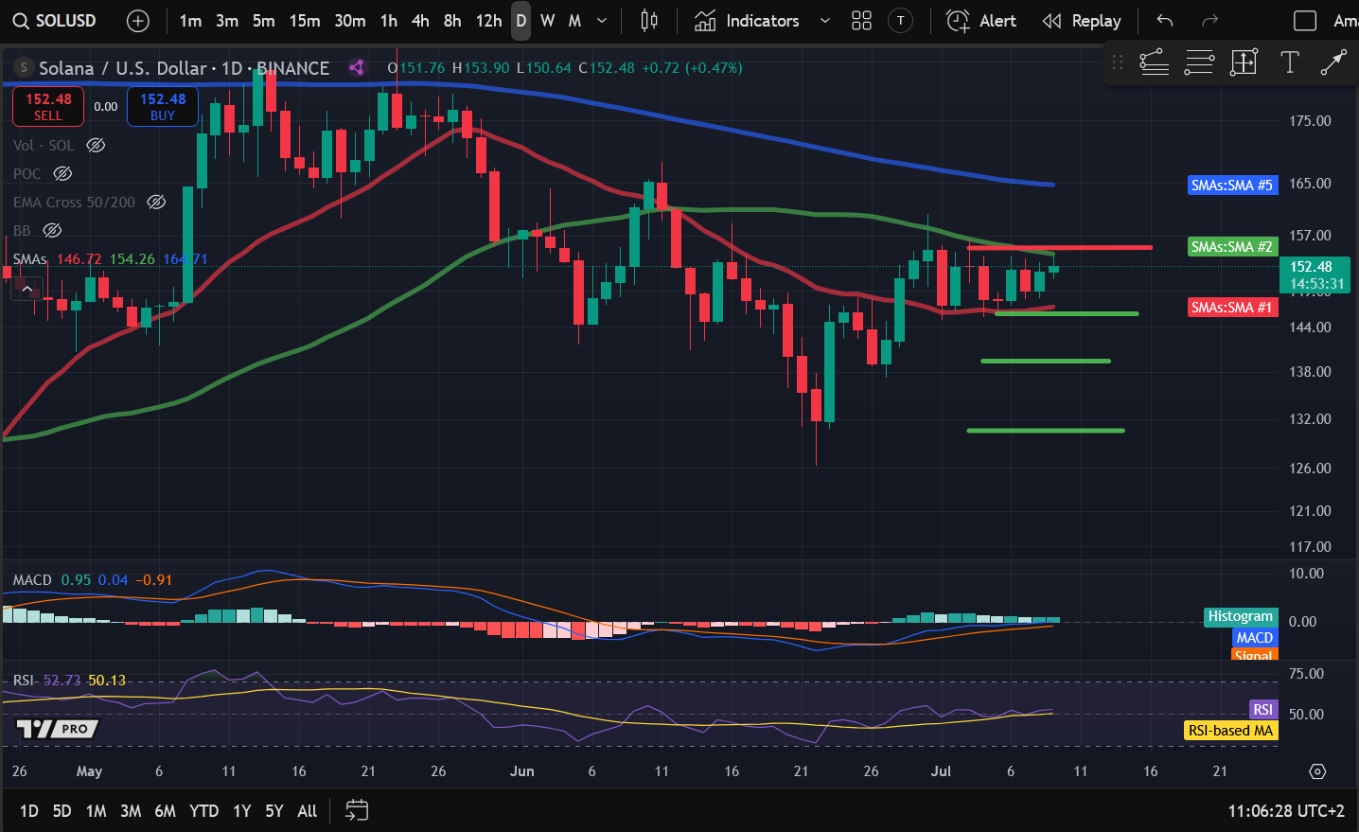Start bar Replay mode
This screenshot has width=1359, height=832.
point(1082,21)
